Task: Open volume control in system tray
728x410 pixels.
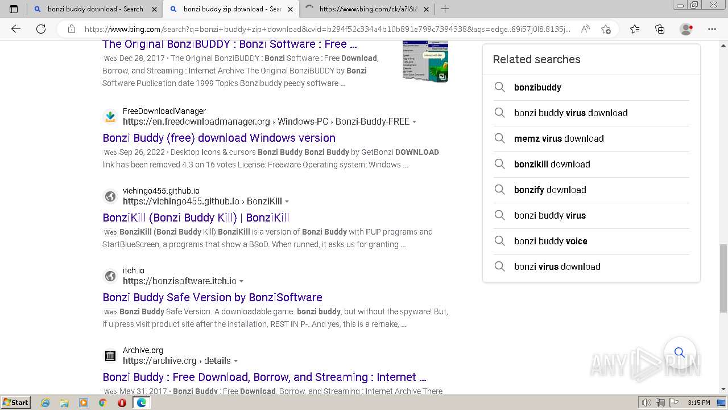Action: pyautogui.click(x=647, y=403)
